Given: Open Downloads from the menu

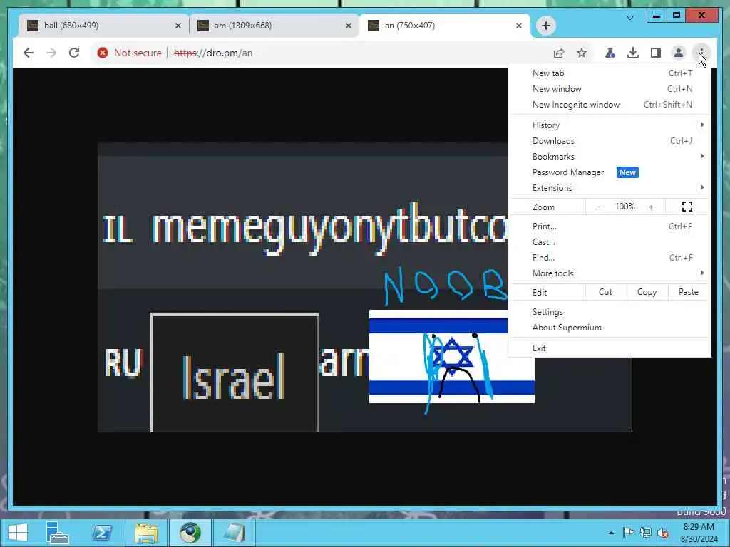Looking at the screenshot, I should click(610, 141).
